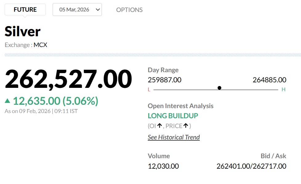Click the 12,635.00 (5.06%) change value
The width and height of the screenshot is (301, 184).
55,101
